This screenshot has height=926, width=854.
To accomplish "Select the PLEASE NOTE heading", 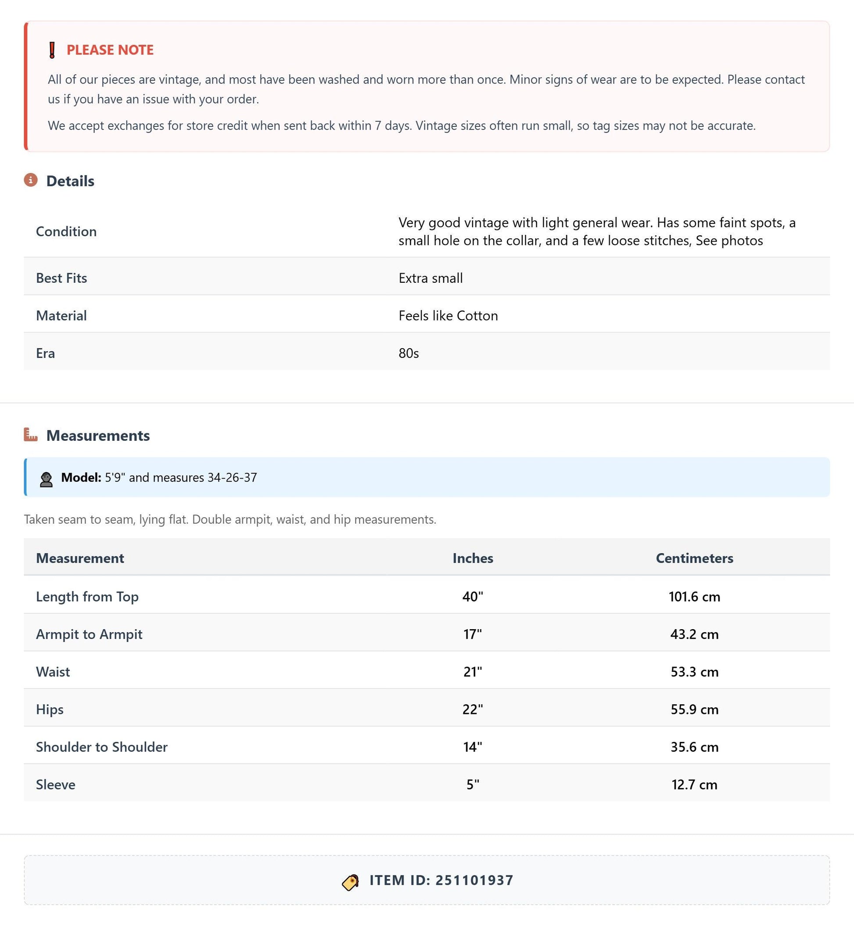I will tap(110, 50).
